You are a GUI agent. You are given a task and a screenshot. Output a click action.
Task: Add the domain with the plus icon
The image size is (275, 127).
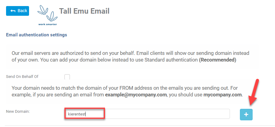[246, 115]
